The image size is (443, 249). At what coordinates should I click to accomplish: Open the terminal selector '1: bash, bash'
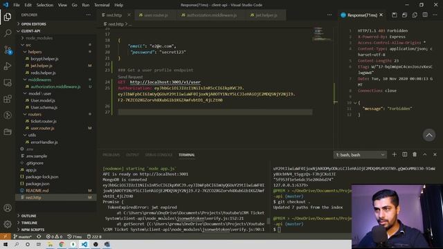click(x=360, y=155)
